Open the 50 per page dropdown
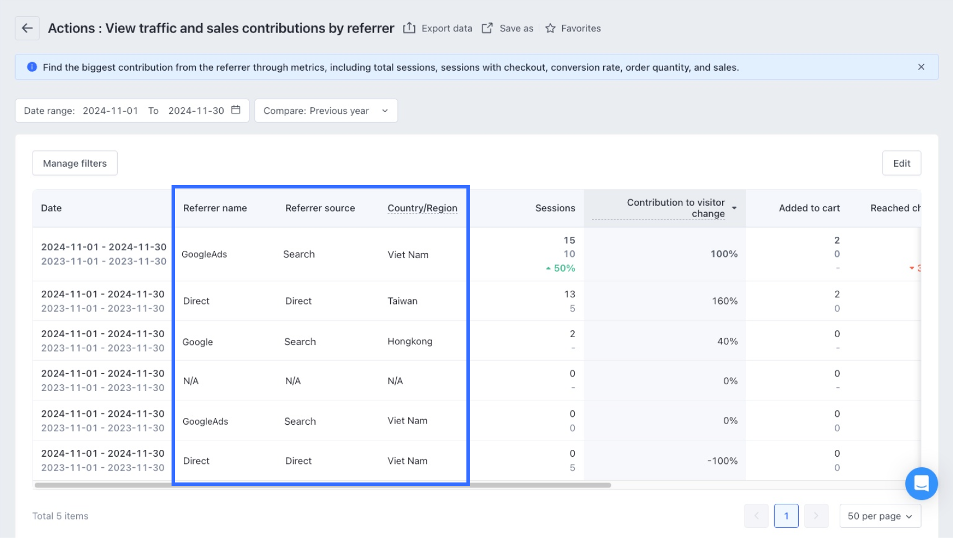 pos(880,516)
